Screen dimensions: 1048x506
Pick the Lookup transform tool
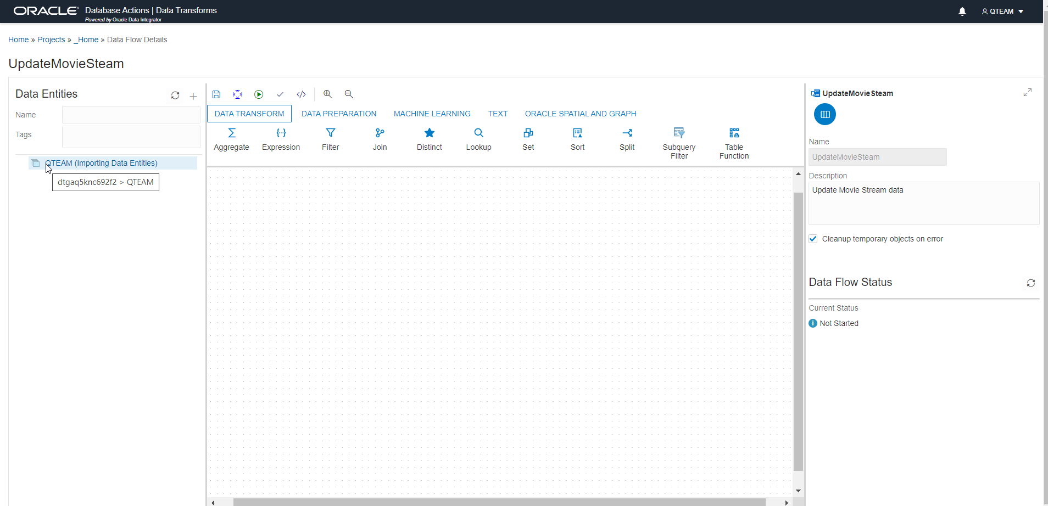tap(479, 139)
